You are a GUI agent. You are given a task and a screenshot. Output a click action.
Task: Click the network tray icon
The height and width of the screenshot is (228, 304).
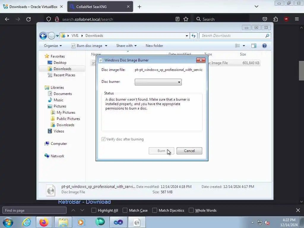259,223
